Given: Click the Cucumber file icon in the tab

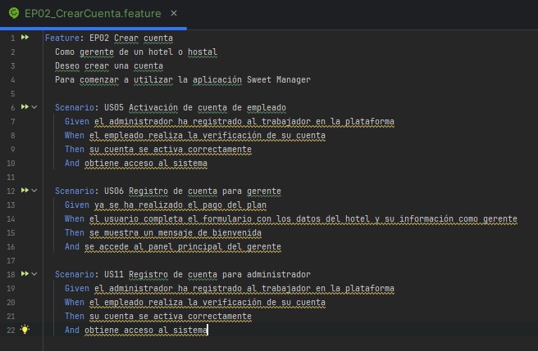Looking at the screenshot, I should click(14, 13).
